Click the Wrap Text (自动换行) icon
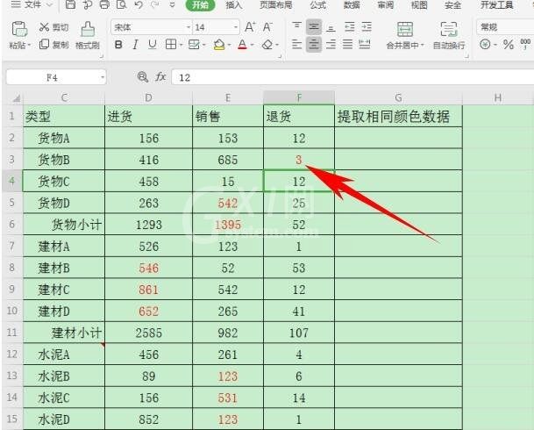This screenshot has height=430, width=534. pos(449,29)
